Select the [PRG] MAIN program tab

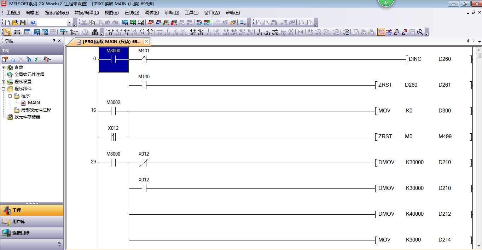point(109,42)
